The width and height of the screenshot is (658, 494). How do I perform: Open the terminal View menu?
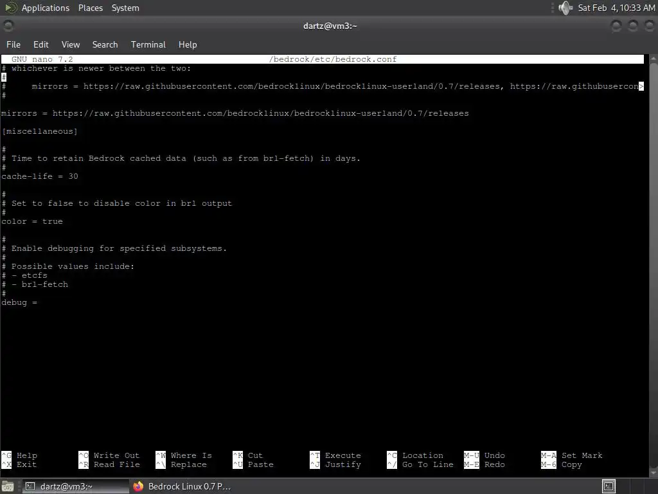71,44
